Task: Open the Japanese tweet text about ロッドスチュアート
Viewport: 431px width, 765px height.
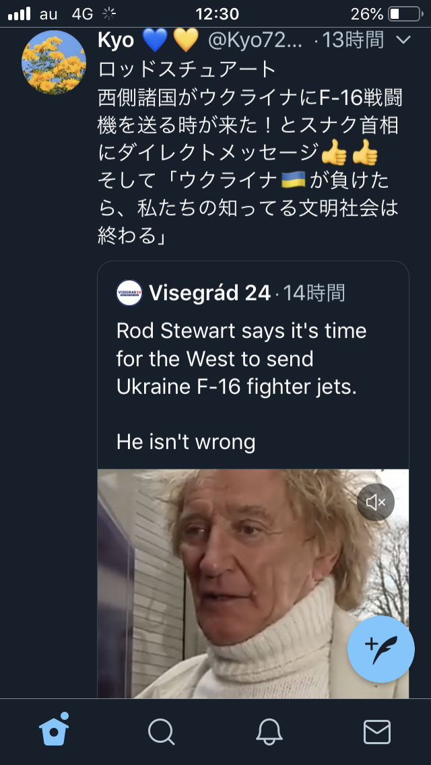Action: [249, 152]
